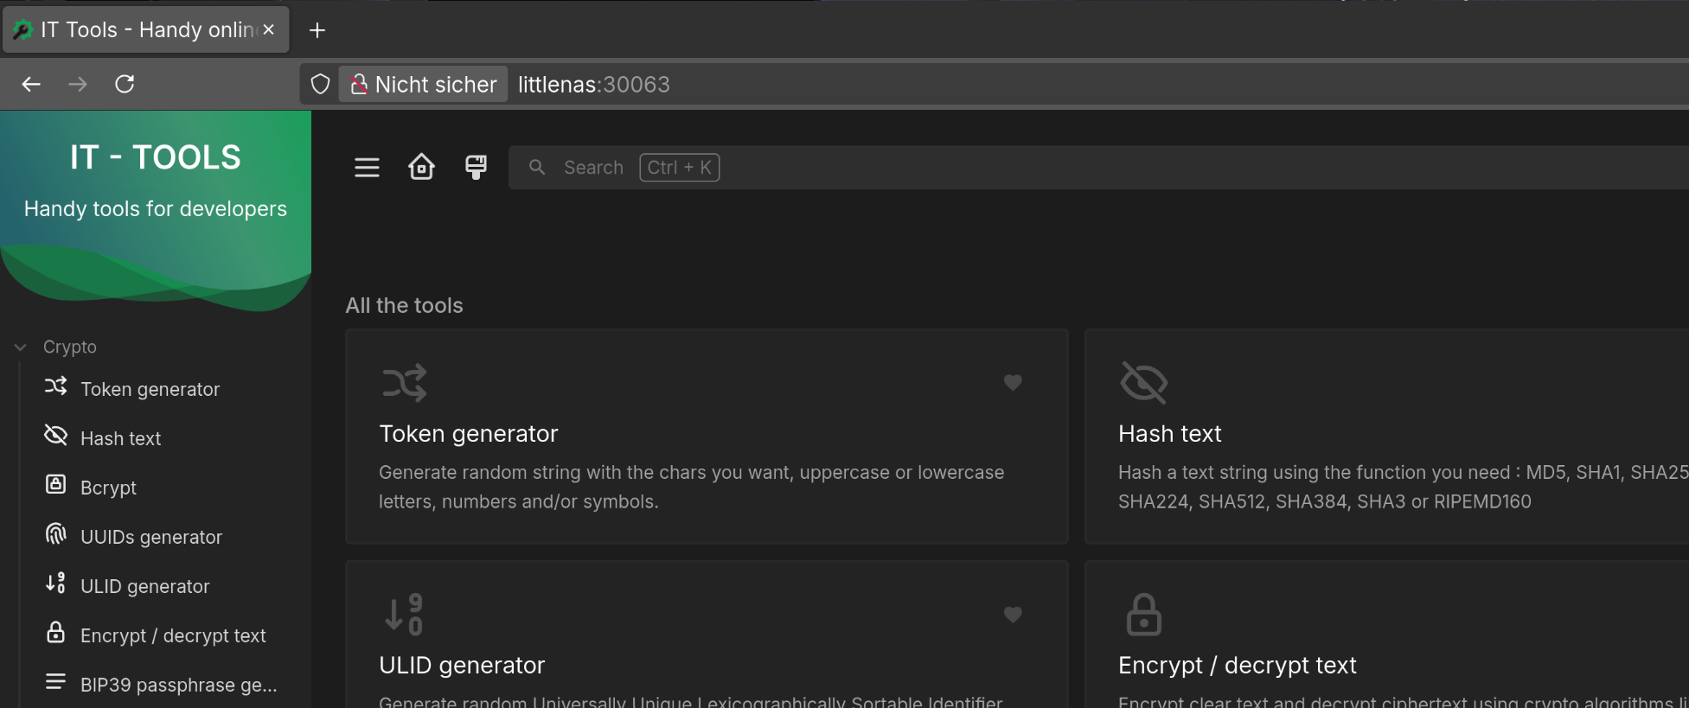Click the shuffle icon on Token generator card
Image resolution: width=1689 pixels, height=708 pixels.
point(405,383)
